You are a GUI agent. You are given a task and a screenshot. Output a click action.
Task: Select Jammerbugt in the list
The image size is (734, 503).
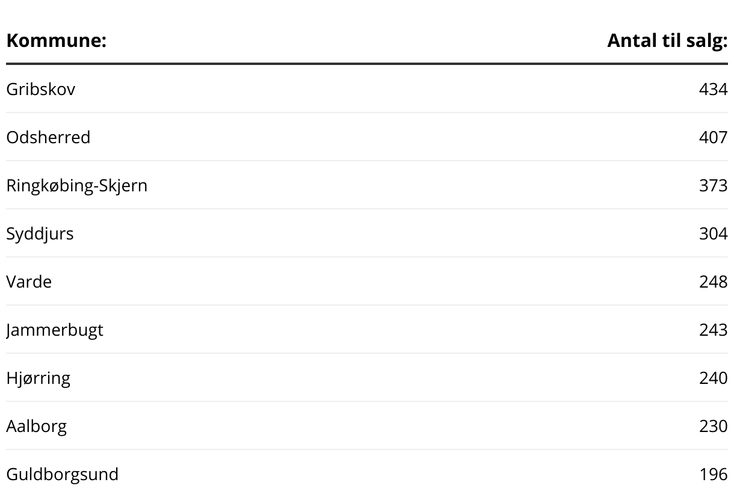55,330
